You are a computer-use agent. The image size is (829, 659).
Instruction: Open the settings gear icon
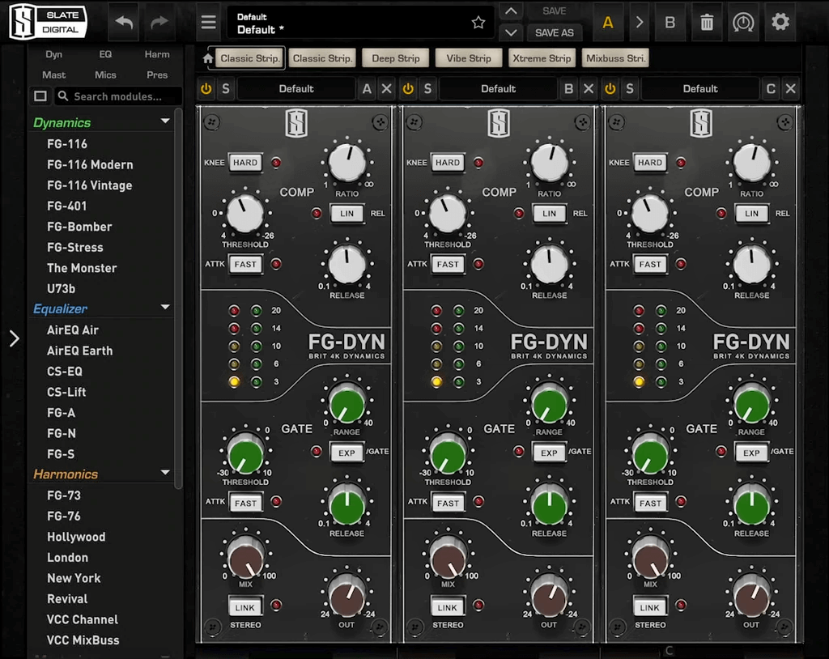(780, 22)
